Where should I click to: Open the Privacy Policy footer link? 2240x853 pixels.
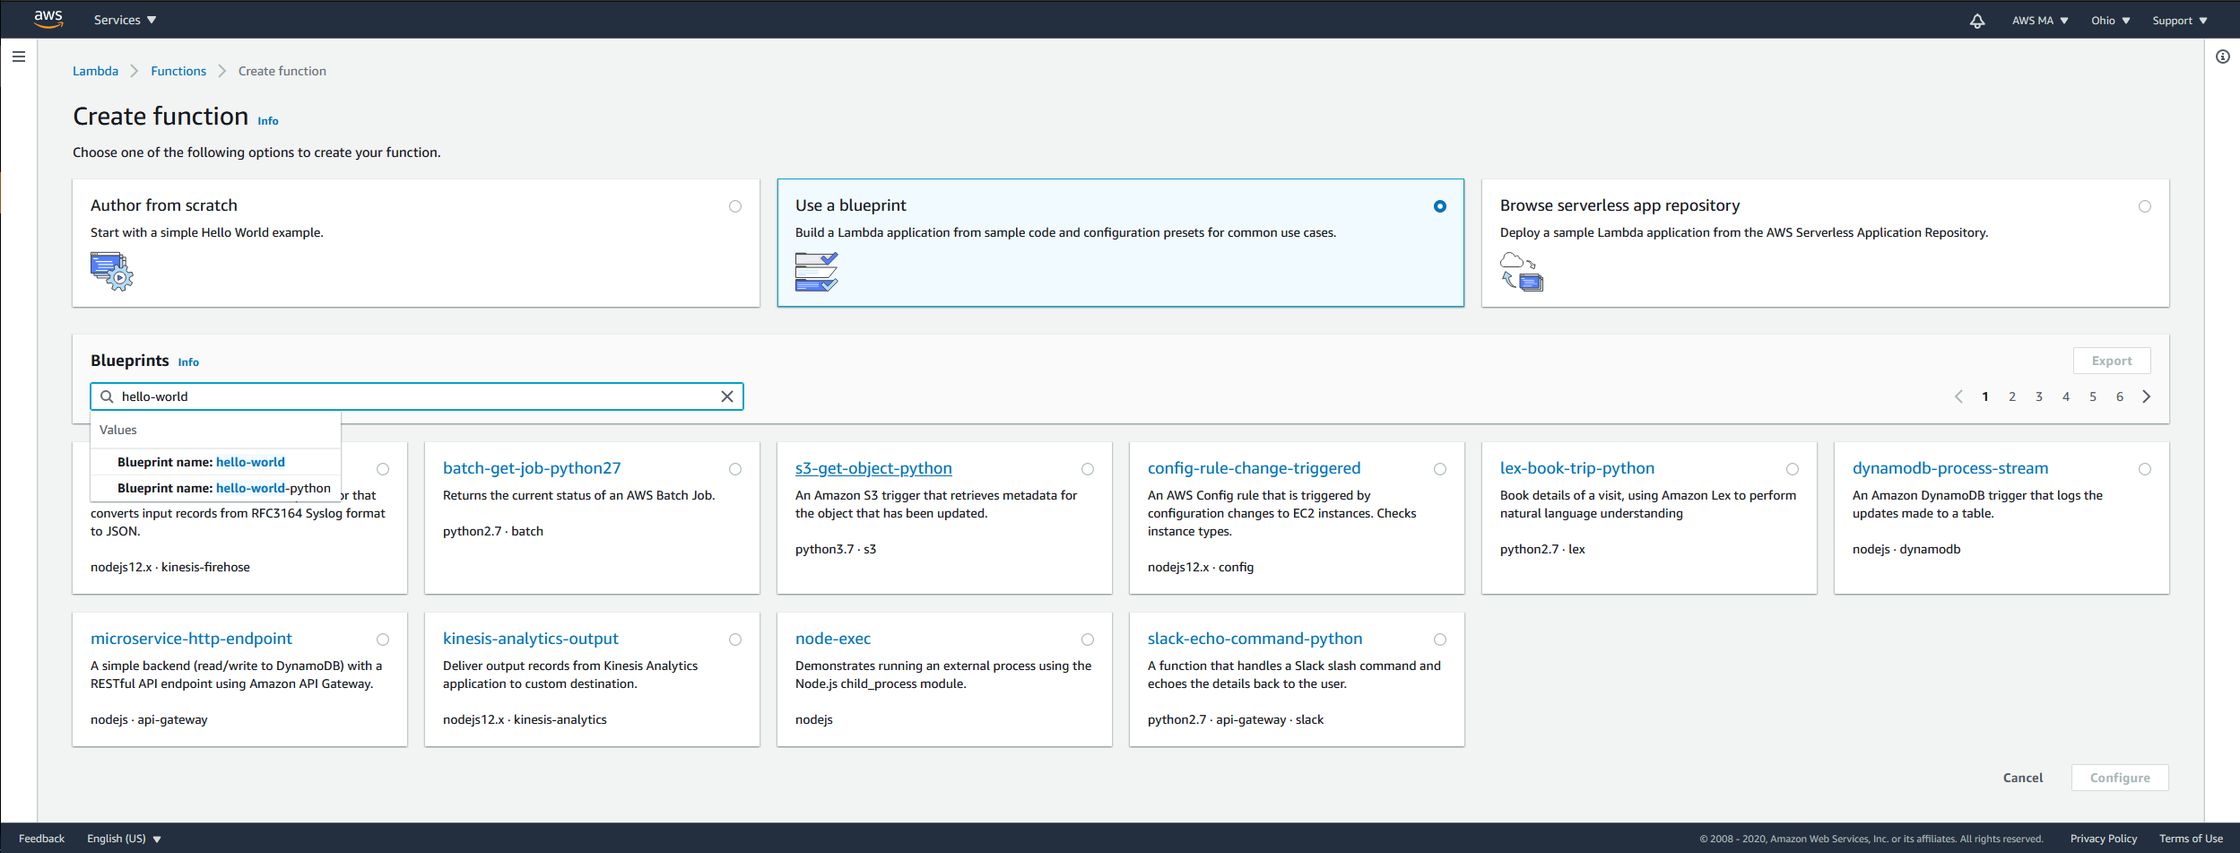[x=2104, y=839]
